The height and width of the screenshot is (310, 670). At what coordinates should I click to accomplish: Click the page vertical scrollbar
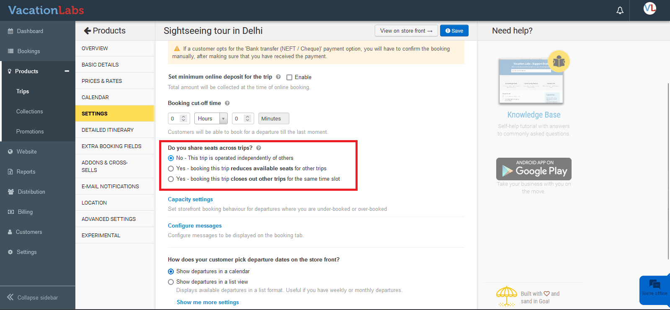click(668, 167)
